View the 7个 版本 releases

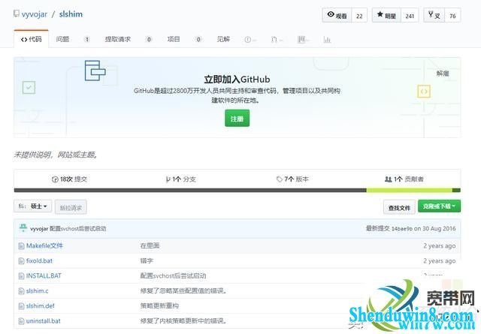pyautogui.click(x=292, y=179)
